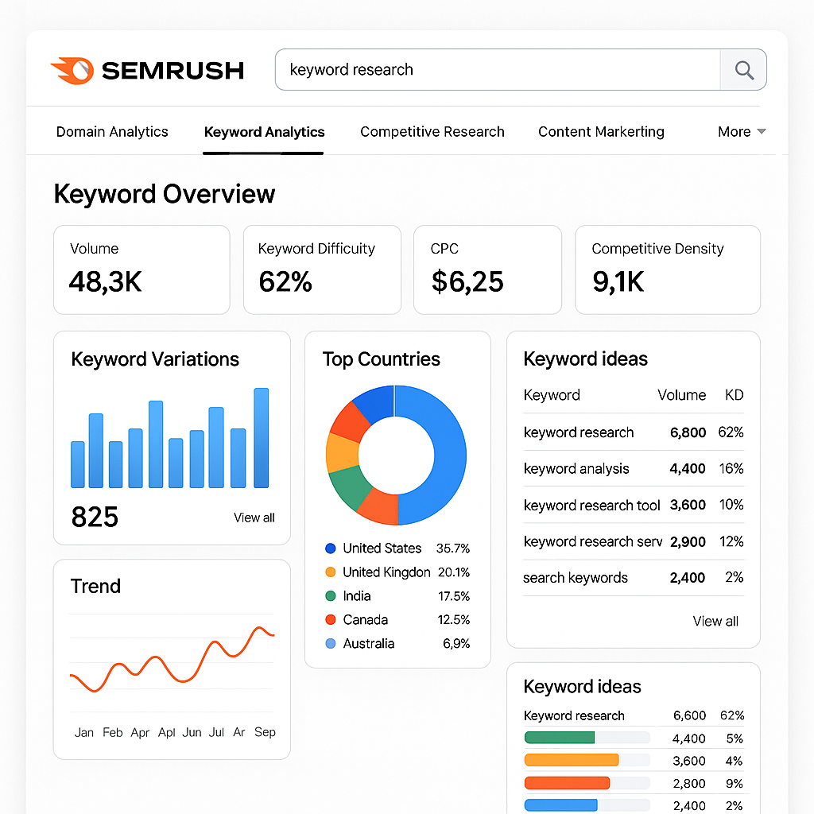The width and height of the screenshot is (814, 814).
Task: Click the Trend card title
Action: pos(95,586)
